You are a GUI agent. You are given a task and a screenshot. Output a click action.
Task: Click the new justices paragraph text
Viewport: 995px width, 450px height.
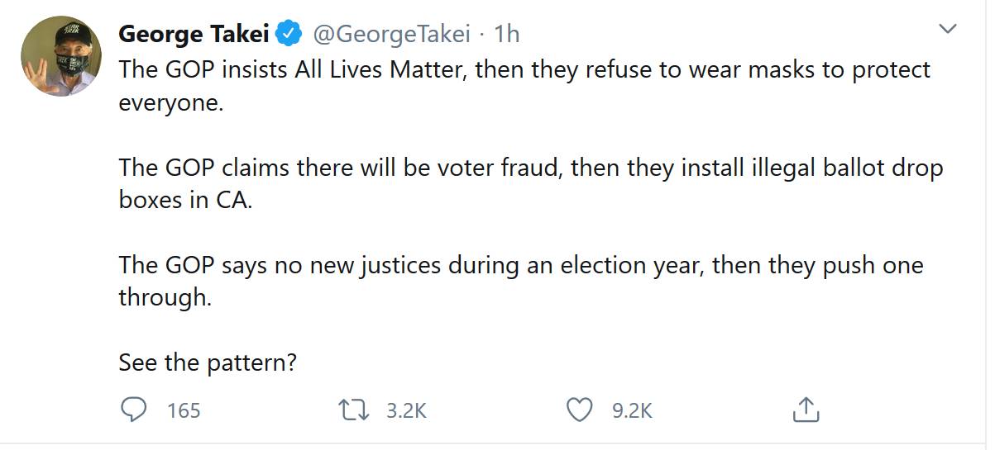click(x=521, y=282)
